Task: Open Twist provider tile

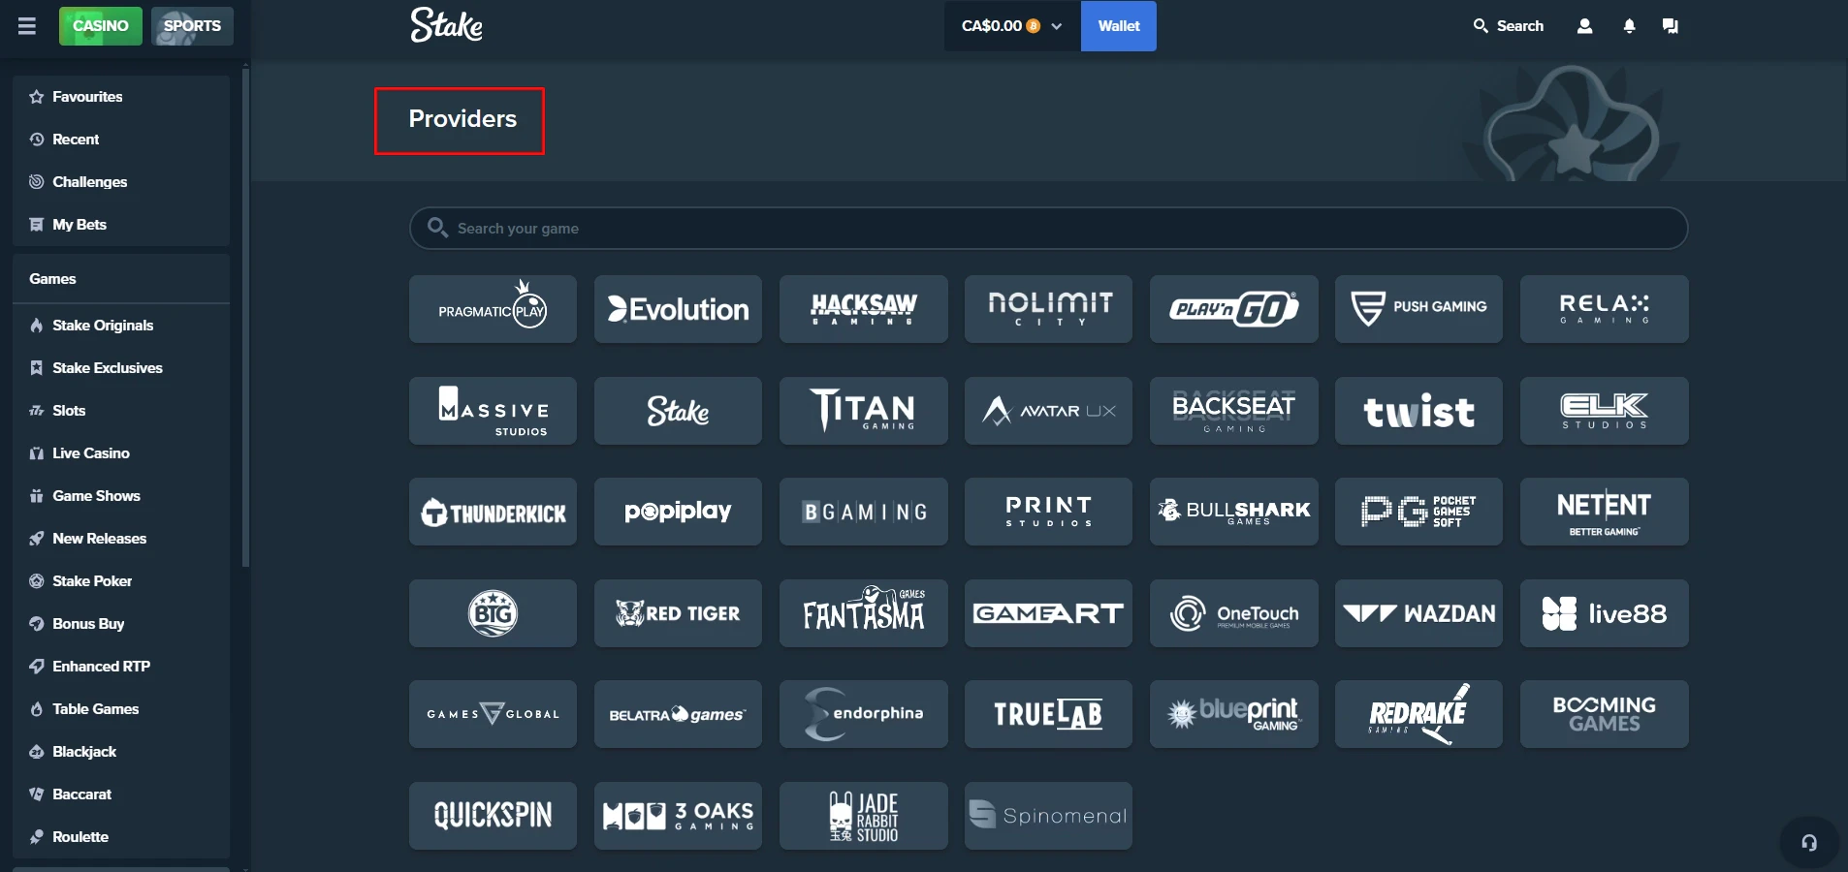Action: tap(1418, 411)
